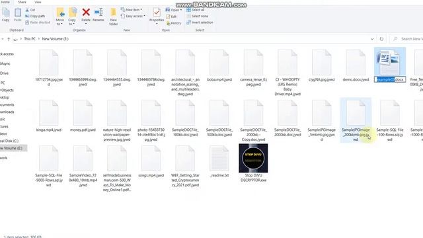Select Downloads in the navigation pane
The height and width of the screenshot is (238, 423).
7,112
